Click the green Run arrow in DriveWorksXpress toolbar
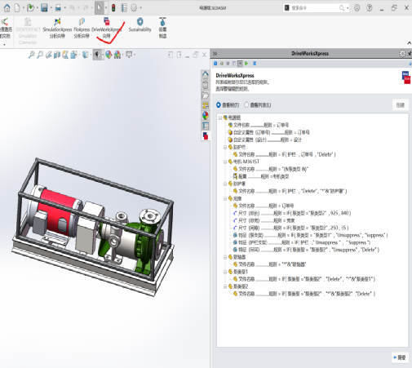This screenshot has height=368, width=412. [x=246, y=64]
